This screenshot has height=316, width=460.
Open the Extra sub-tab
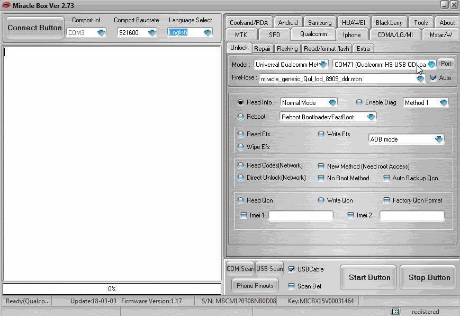[363, 49]
